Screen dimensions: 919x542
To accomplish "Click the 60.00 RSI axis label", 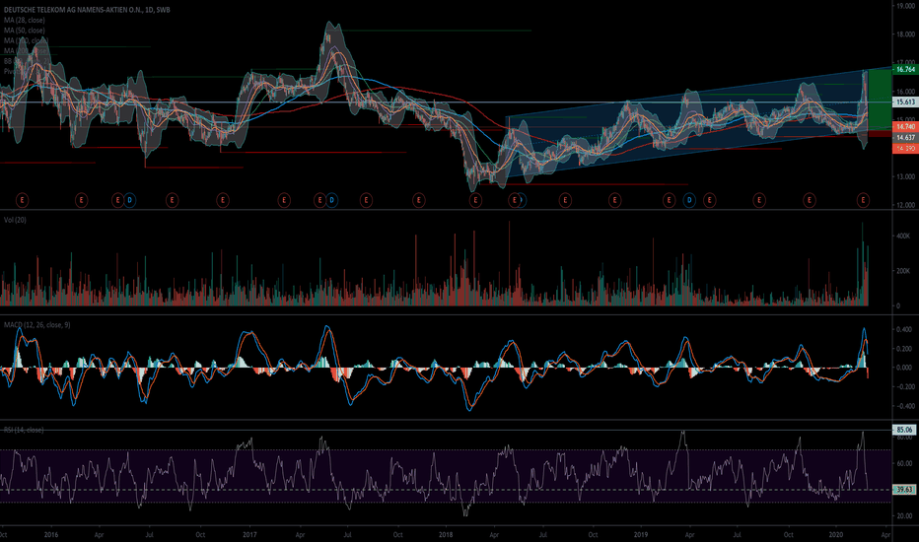I will (904, 463).
